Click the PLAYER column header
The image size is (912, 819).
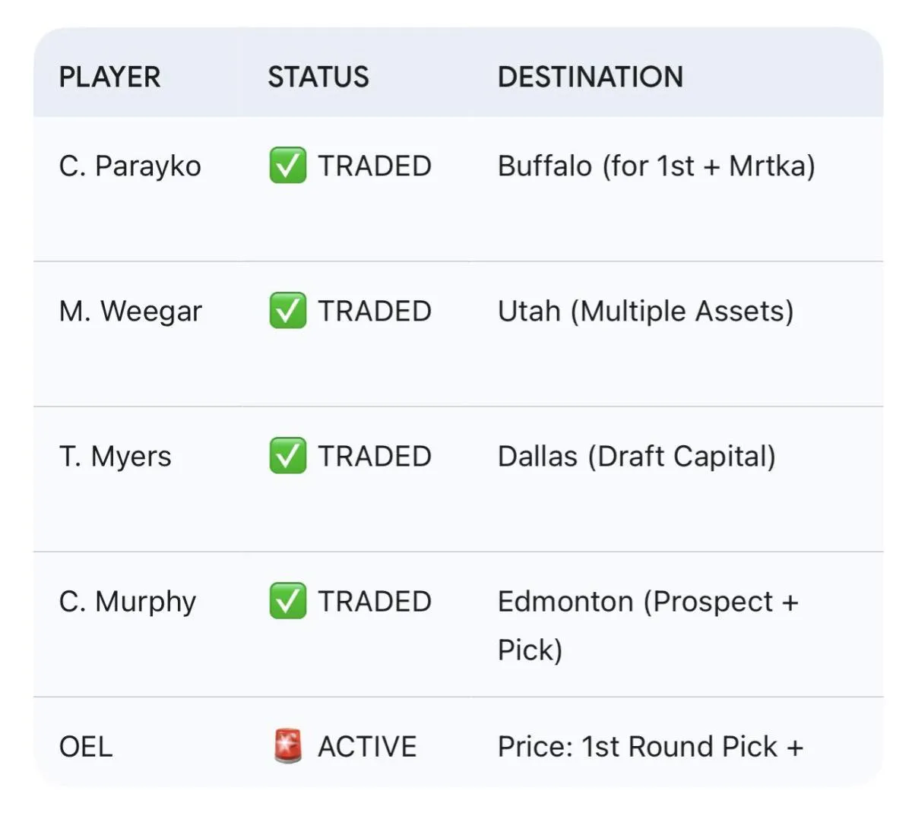[x=109, y=77]
